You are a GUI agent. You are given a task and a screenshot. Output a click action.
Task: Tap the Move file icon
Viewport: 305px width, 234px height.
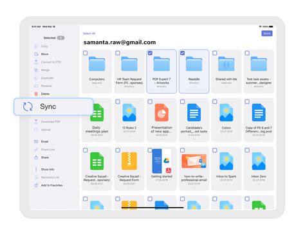36,54
